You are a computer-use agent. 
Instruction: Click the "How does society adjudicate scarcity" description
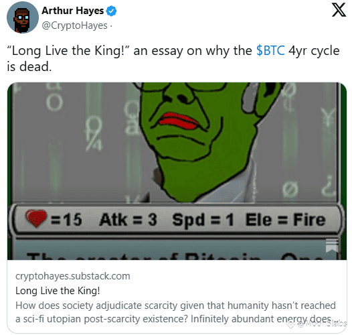pos(175,312)
